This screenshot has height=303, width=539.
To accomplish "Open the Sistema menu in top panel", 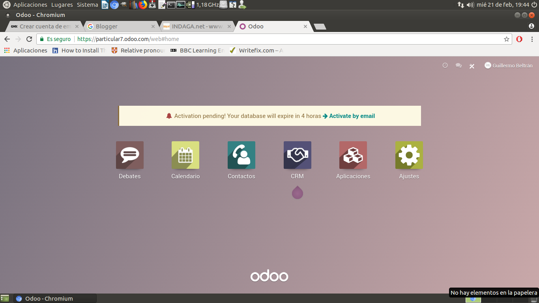I will [x=88, y=5].
